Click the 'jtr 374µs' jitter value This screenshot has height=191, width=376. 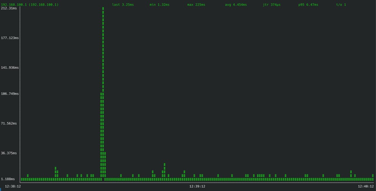coord(272,5)
